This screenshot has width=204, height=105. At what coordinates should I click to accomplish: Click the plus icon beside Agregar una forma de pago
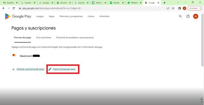point(13,69)
